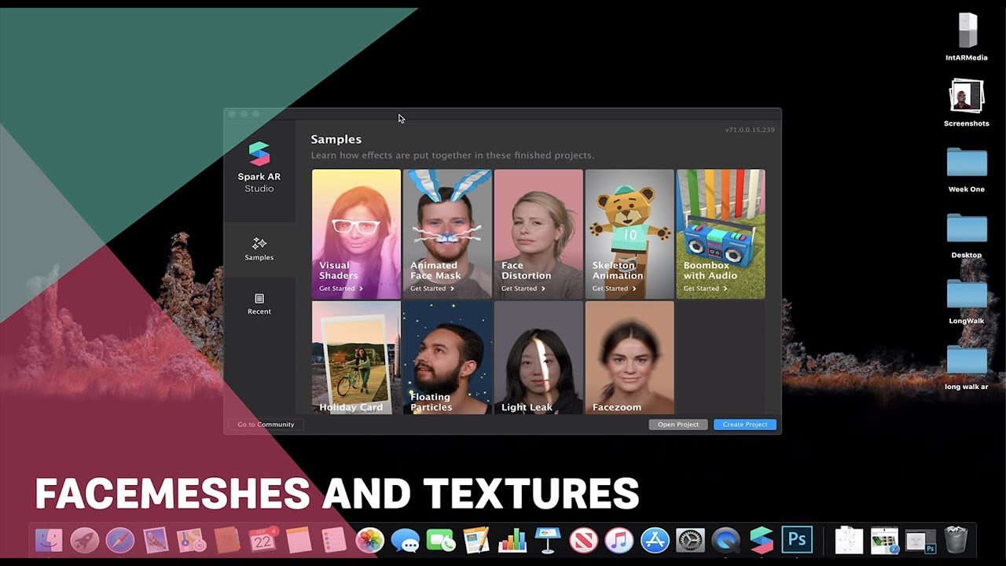Screen dimensions: 1006x566
Task: Click Get Started under Skeleton Animation
Action: click(615, 289)
